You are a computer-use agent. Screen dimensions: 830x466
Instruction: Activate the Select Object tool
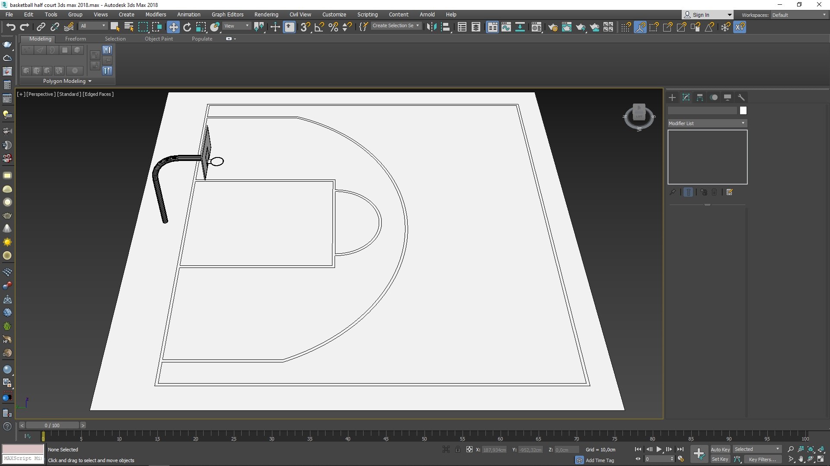tap(115, 27)
